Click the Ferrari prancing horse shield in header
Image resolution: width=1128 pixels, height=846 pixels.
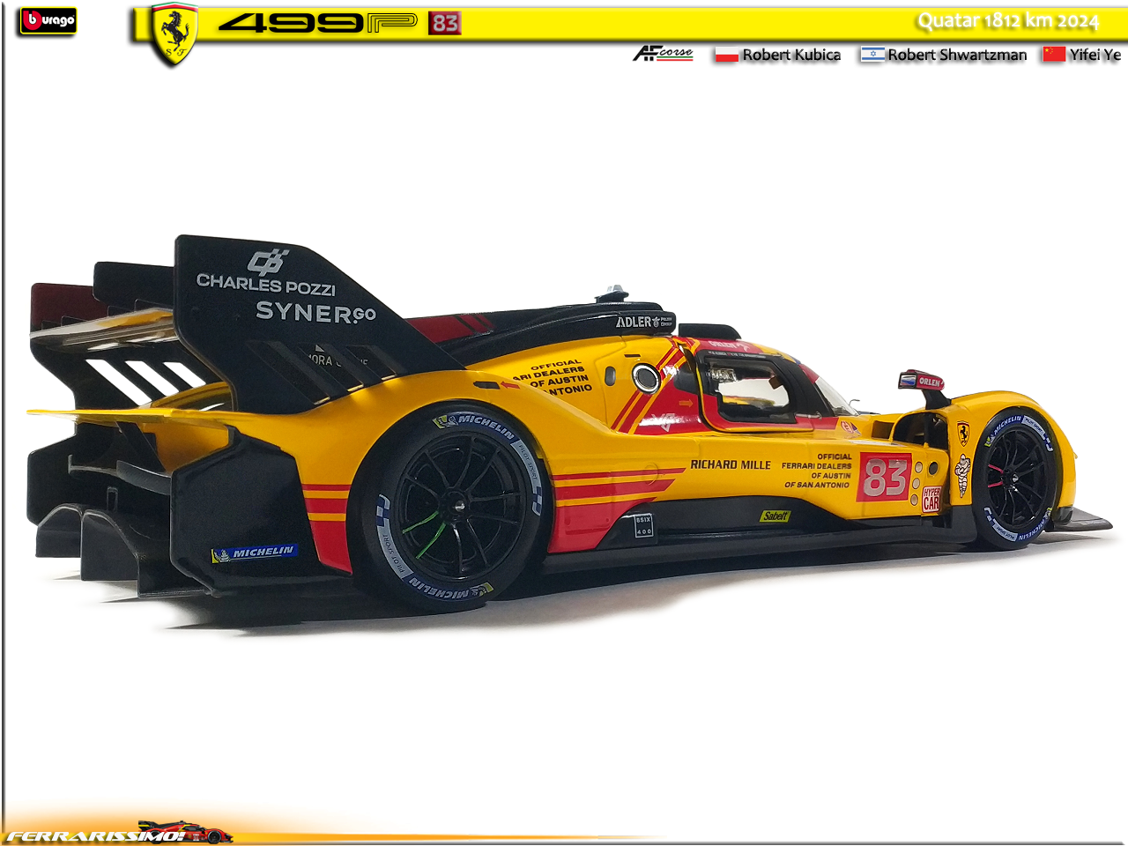tap(174, 34)
